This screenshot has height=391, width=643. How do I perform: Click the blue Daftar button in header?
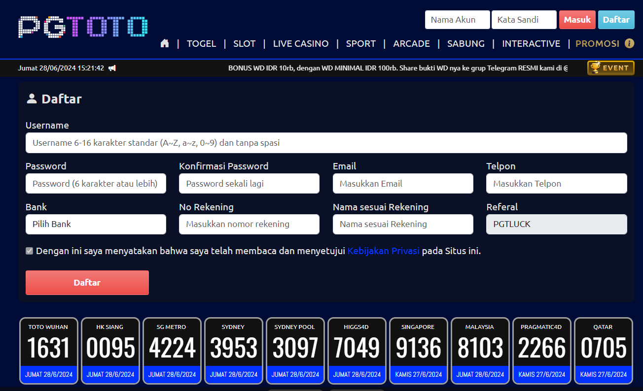click(616, 20)
